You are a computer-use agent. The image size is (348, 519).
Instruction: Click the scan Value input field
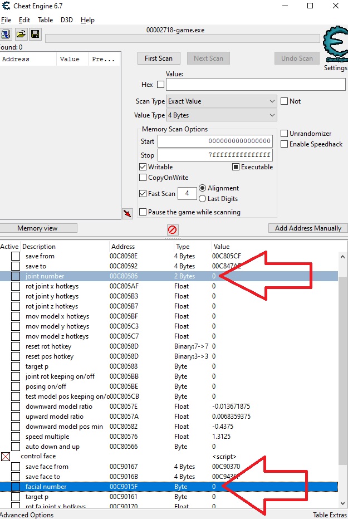(x=256, y=85)
